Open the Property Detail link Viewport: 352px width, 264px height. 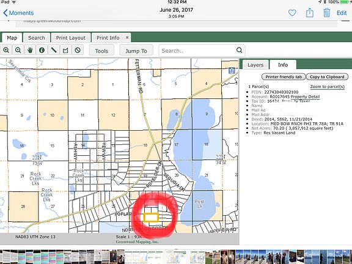tap(305, 97)
